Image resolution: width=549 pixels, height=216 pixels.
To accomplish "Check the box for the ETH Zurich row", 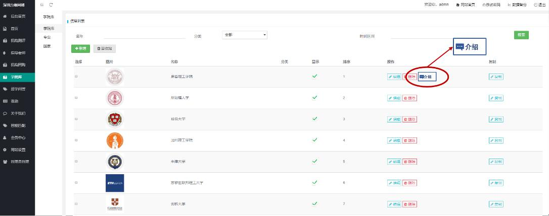I will tap(76, 182).
